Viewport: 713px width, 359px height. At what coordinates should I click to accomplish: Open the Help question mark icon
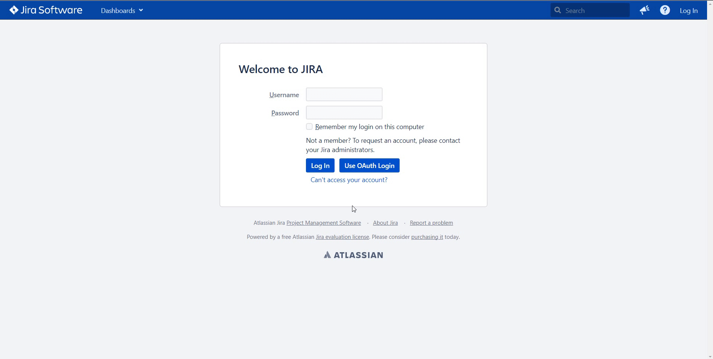point(665,10)
